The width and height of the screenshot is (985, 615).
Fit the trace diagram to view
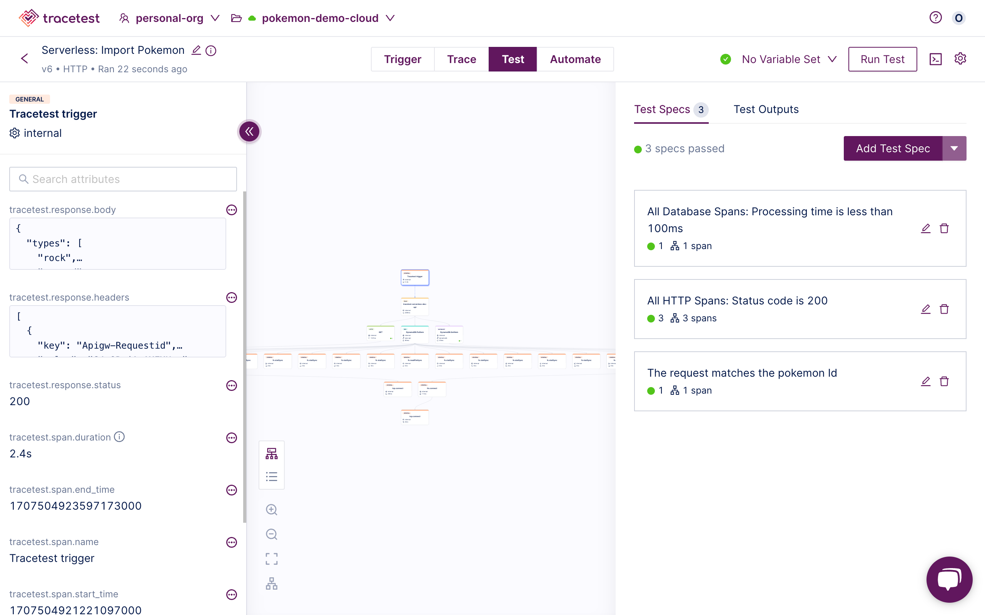(272, 559)
